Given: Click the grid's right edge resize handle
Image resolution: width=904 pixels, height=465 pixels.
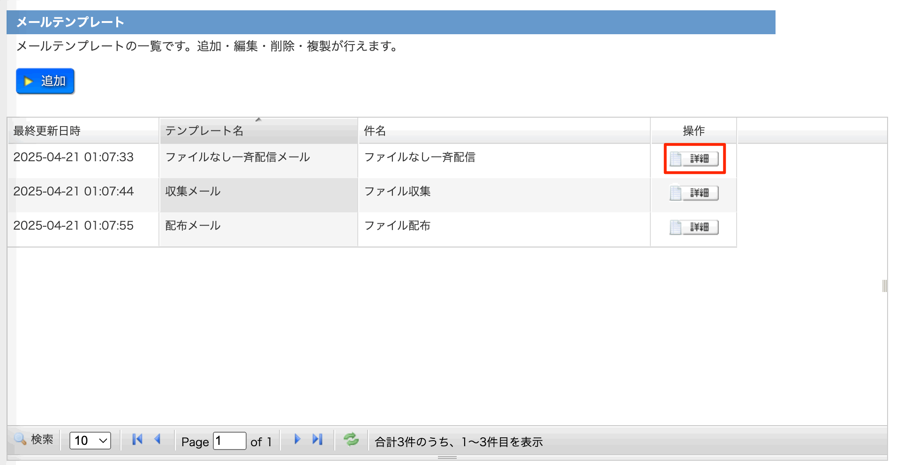Looking at the screenshot, I should [884, 286].
